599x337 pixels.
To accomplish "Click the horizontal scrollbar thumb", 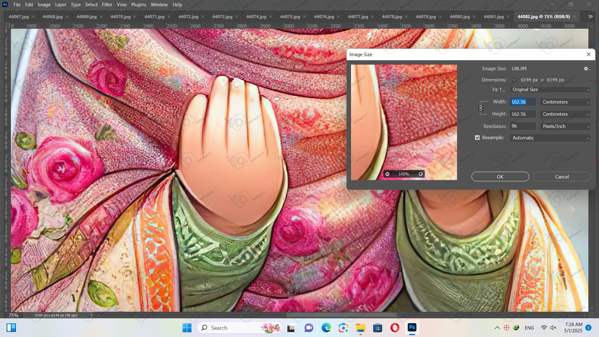I will coord(342,315).
